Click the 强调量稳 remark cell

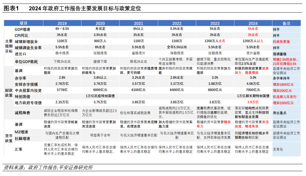280,54
